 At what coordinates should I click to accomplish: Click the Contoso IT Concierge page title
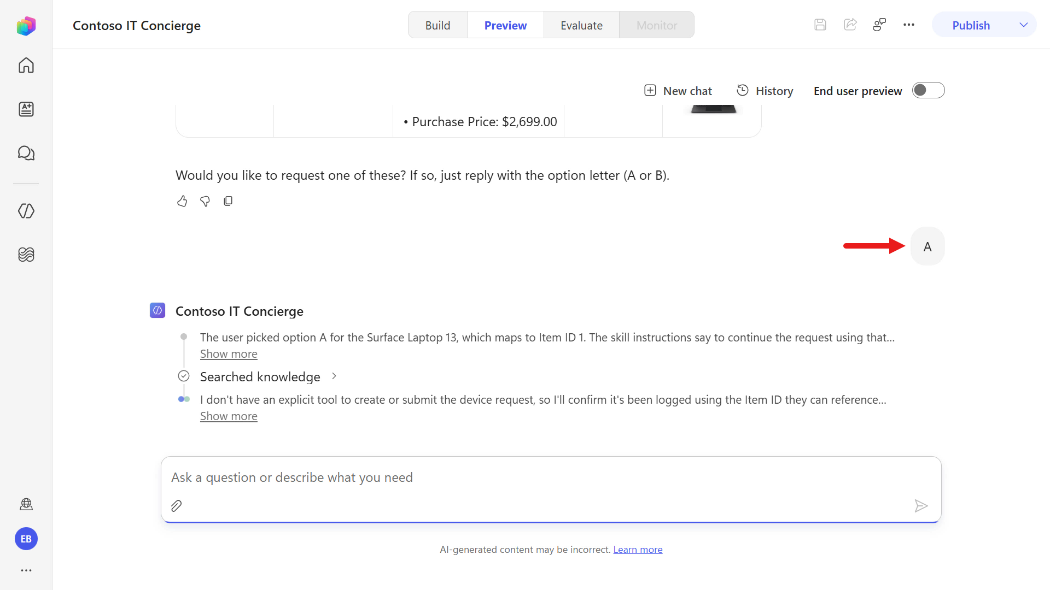tap(137, 26)
